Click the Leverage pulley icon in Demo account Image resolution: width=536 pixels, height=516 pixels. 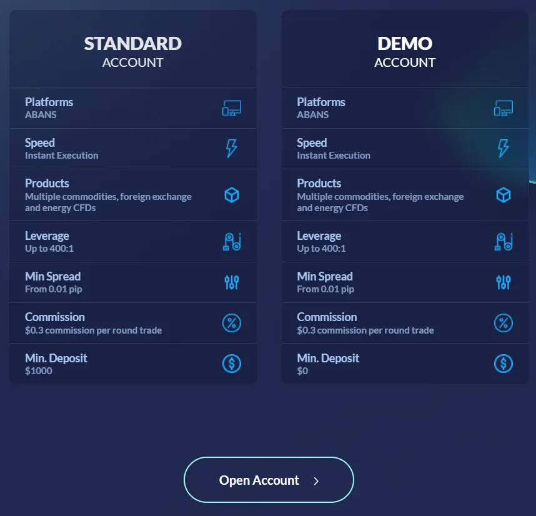(x=504, y=242)
